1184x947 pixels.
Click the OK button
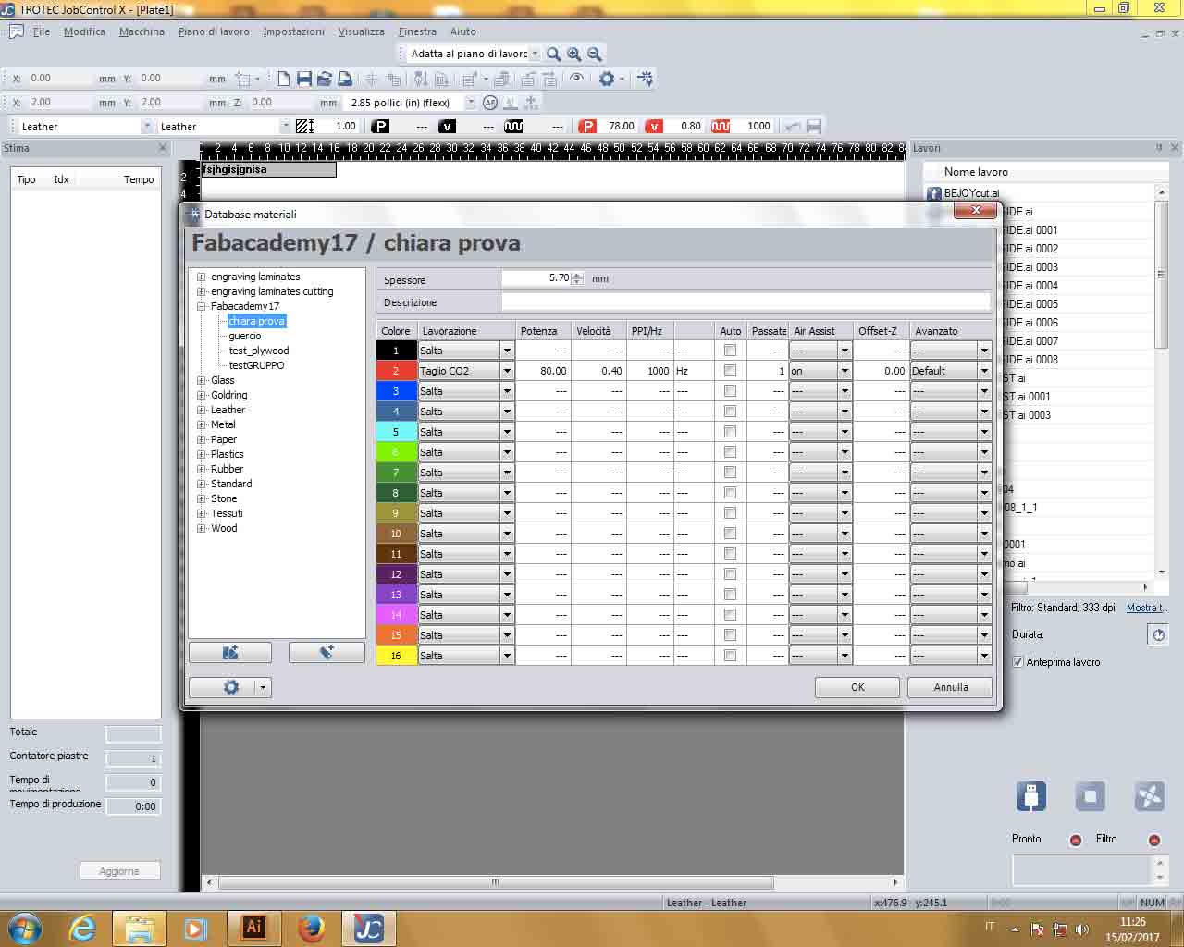point(857,687)
